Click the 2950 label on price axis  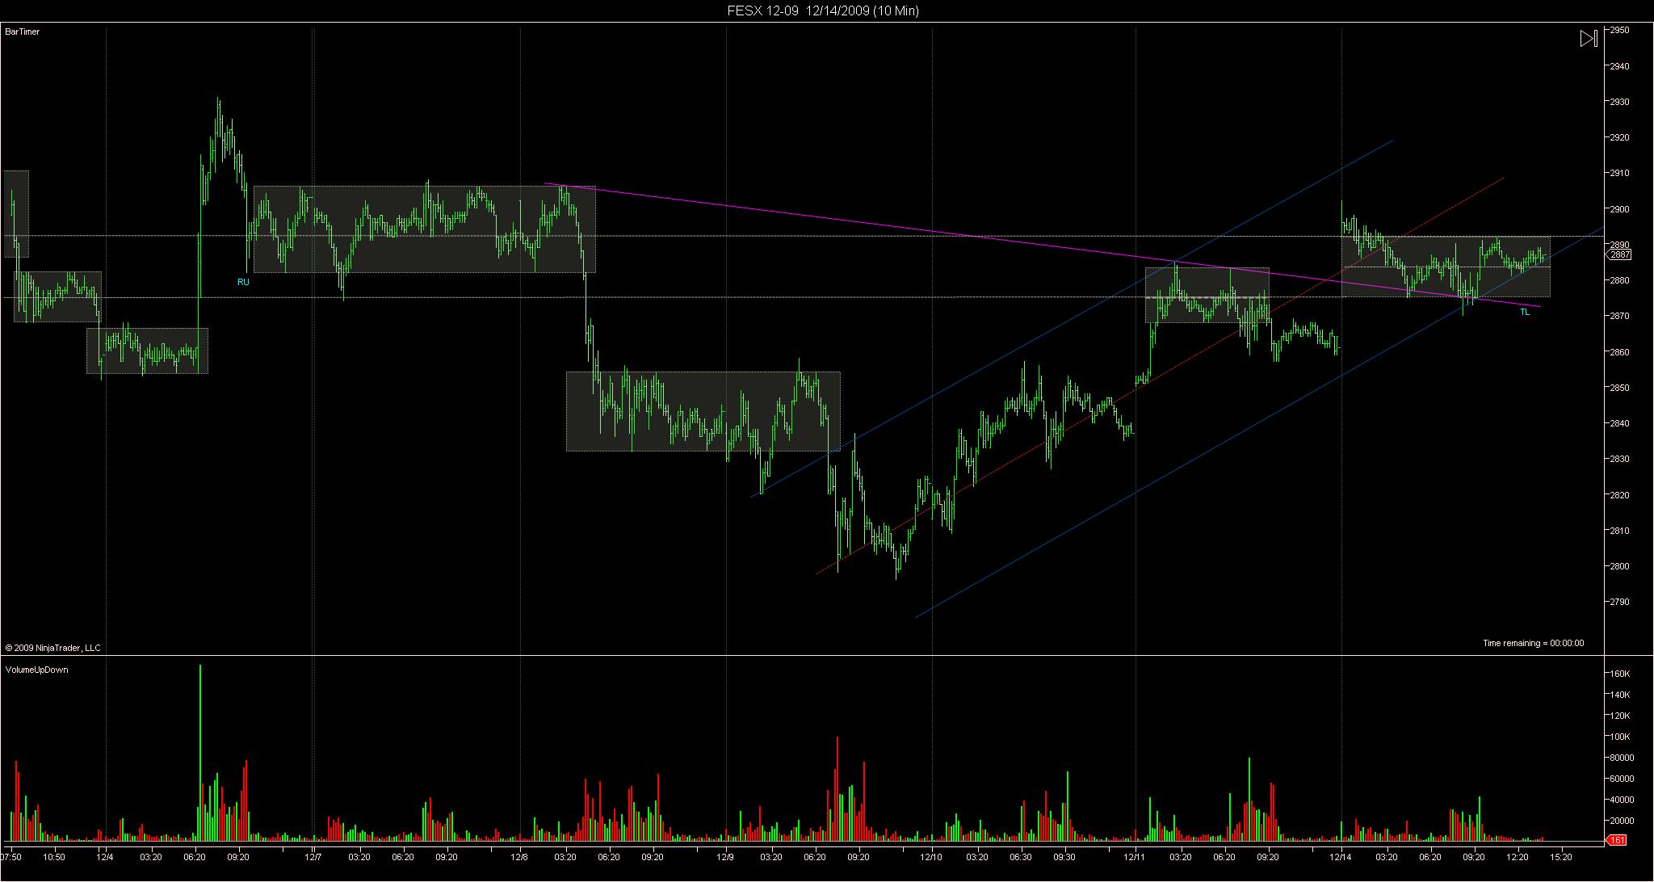1620,30
